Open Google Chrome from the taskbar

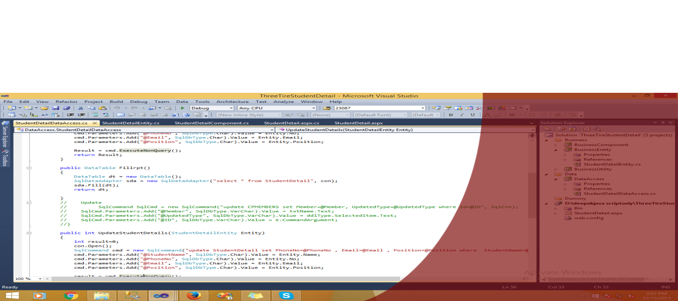point(71,295)
